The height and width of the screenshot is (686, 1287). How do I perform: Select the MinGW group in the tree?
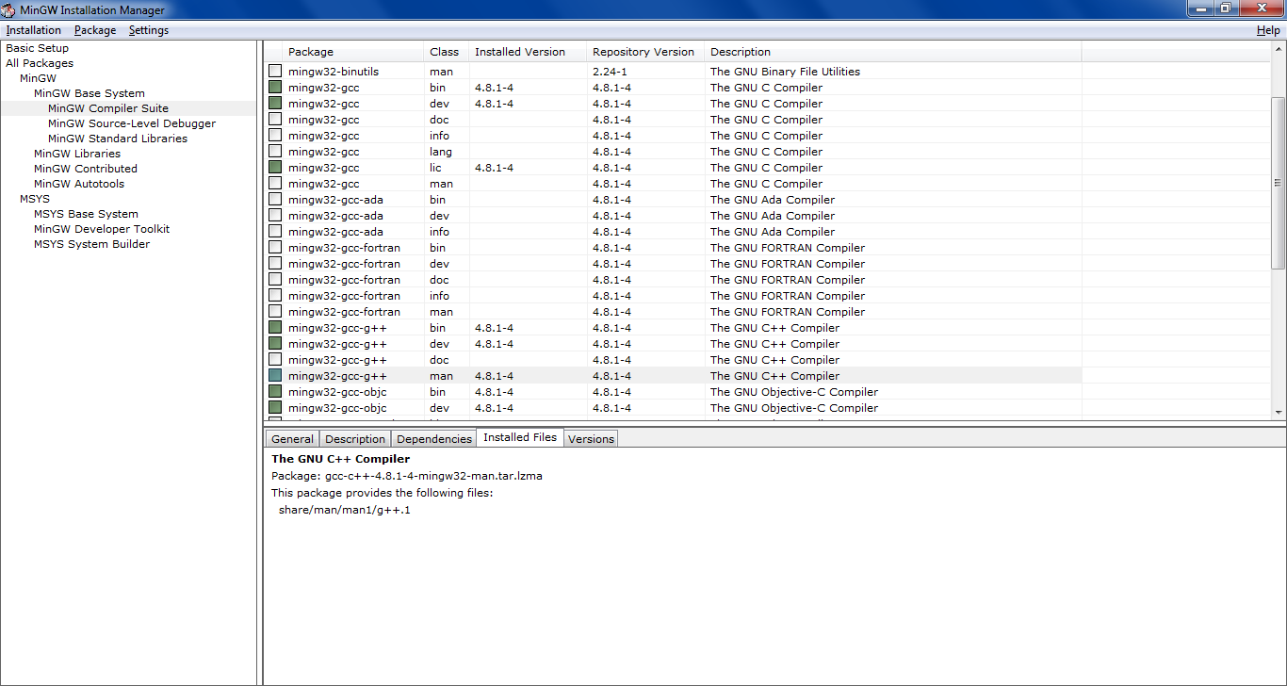(x=38, y=78)
